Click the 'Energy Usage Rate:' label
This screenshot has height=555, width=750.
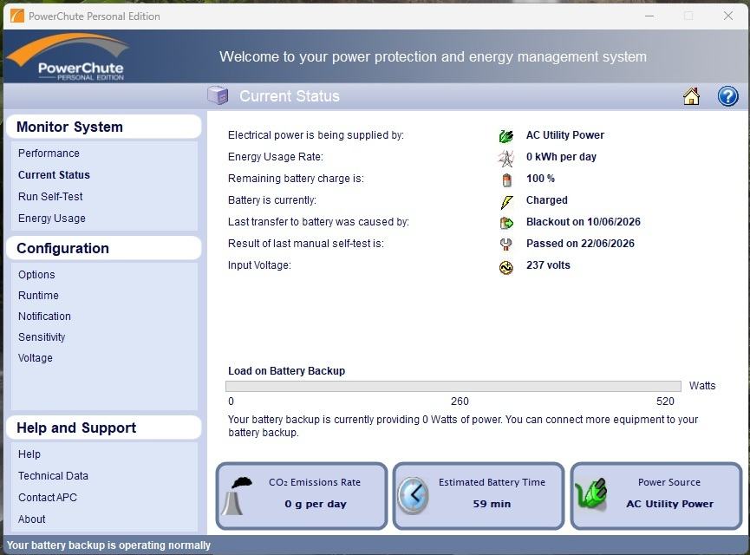coord(276,157)
